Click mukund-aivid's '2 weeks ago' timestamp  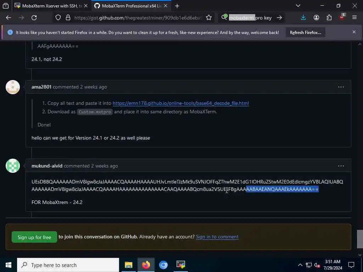click(105, 166)
